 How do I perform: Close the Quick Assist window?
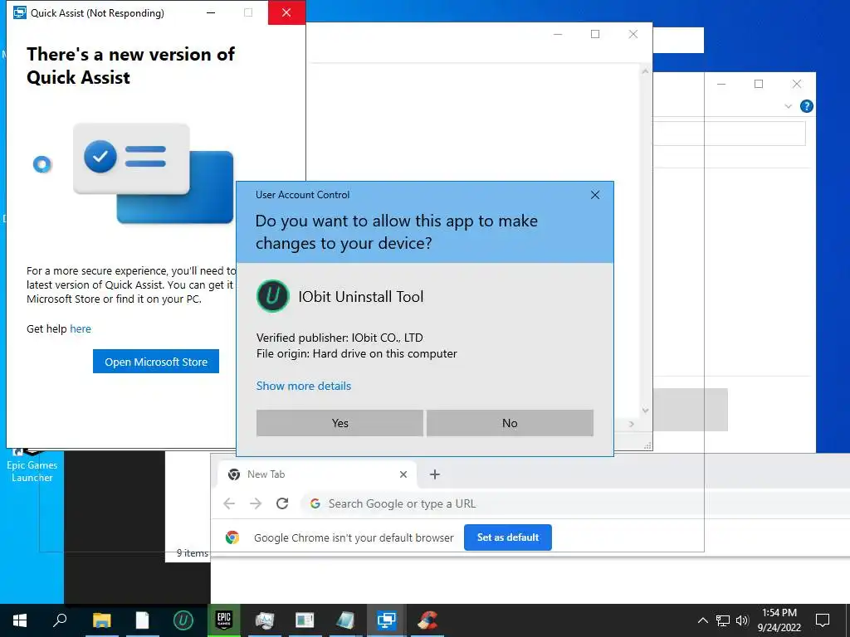(x=286, y=12)
